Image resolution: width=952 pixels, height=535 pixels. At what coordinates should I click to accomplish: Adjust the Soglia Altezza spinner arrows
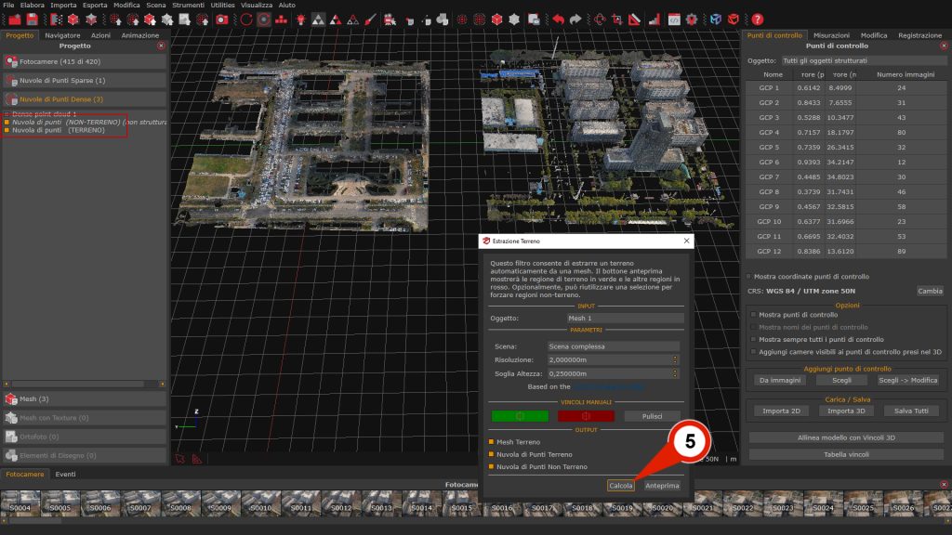(675, 373)
